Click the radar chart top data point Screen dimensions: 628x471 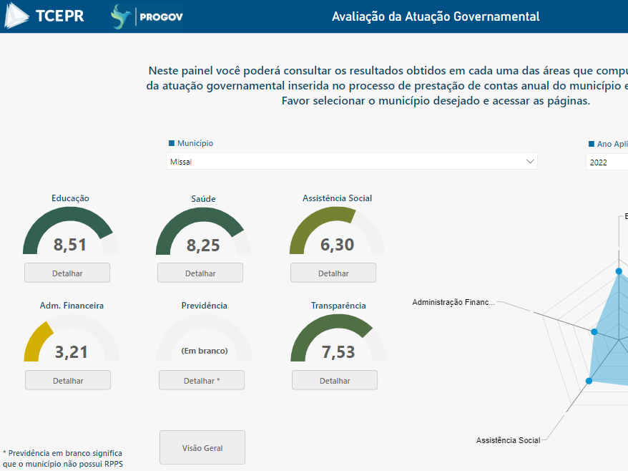[x=619, y=271]
